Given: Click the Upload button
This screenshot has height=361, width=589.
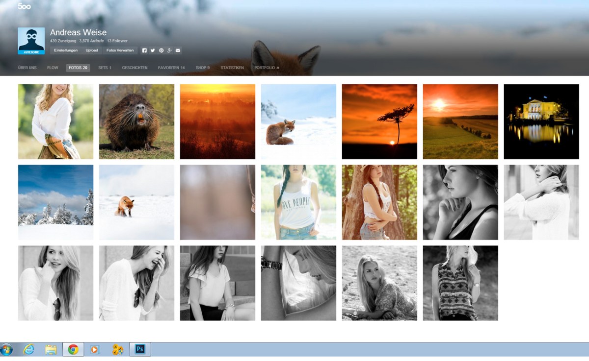Looking at the screenshot, I should tap(92, 50).
